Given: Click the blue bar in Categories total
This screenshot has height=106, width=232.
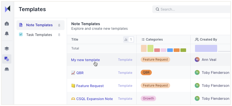Looking at the screenshot, I should coord(170,50).
